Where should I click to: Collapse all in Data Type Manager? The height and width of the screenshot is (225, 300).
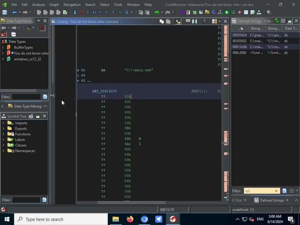[x=13, y=34]
